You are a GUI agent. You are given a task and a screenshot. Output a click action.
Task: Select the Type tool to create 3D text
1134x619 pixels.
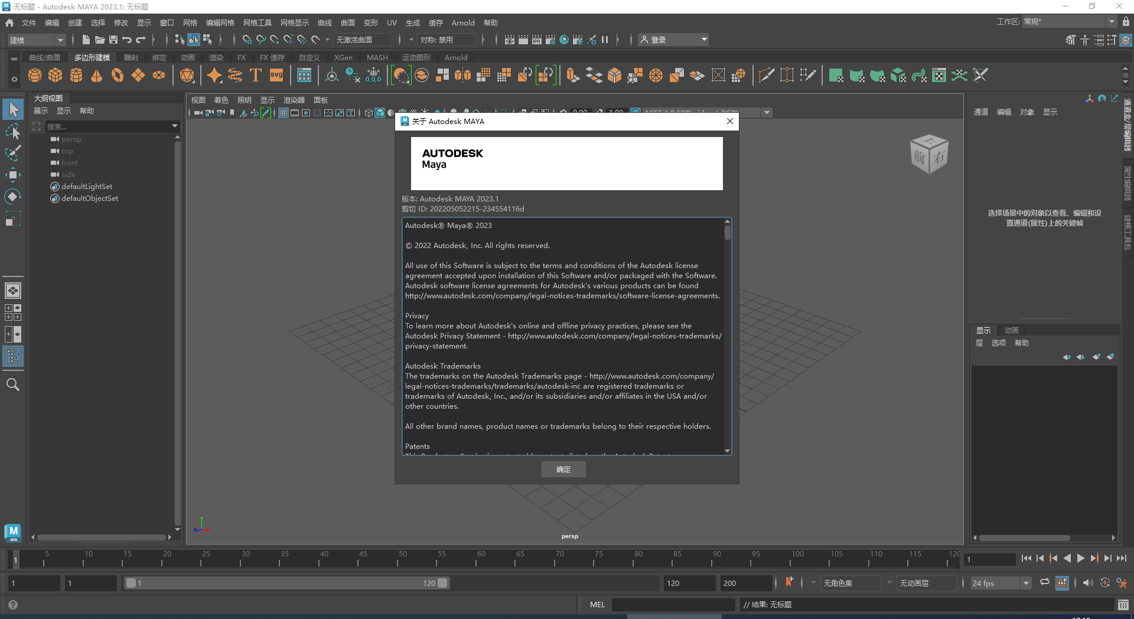256,76
